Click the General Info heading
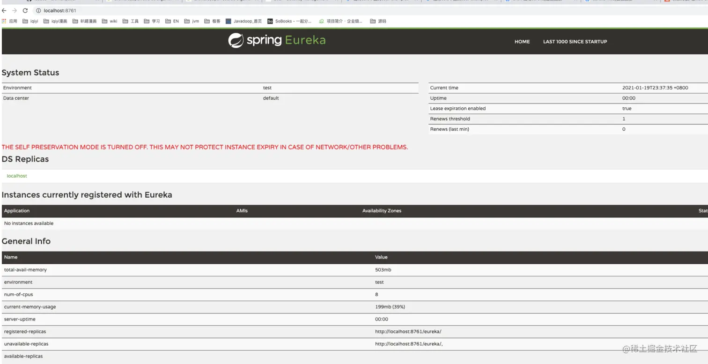Screen dimensions: 708x364 (x=26, y=241)
